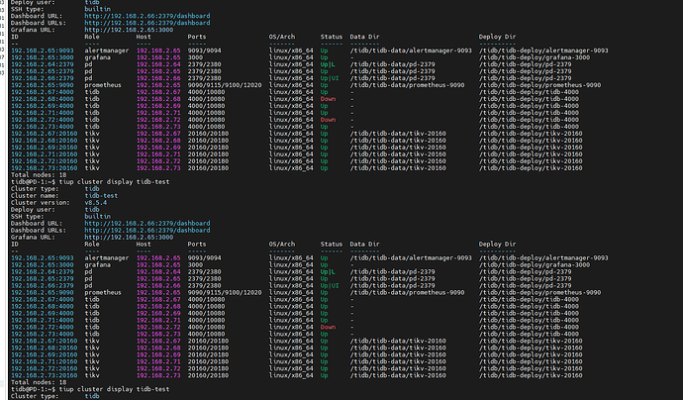
Task: Click ID 192.168.2.65:9093 in the upper listing
Action: [x=43, y=50]
